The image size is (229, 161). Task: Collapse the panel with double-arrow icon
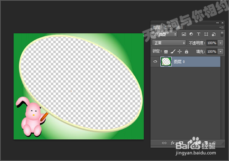click(x=218, y=23)
